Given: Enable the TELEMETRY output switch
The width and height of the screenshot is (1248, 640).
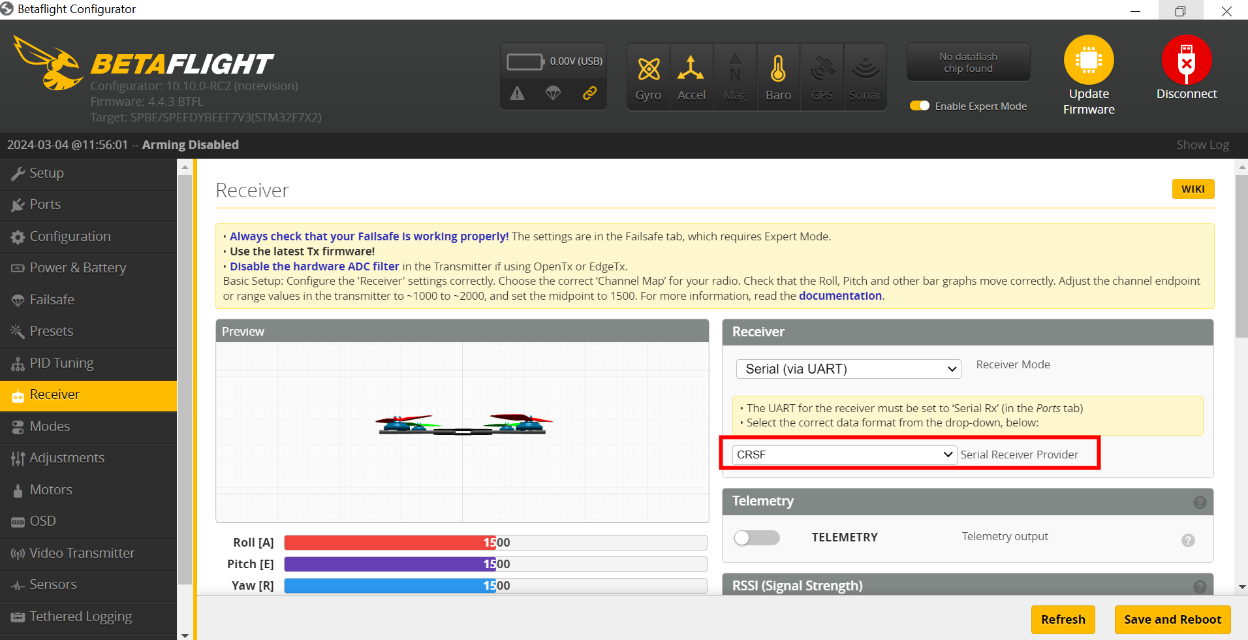Looking at the screenshot, I should [757, 537].
